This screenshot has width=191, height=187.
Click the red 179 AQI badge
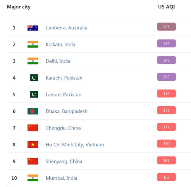(167, 94)
